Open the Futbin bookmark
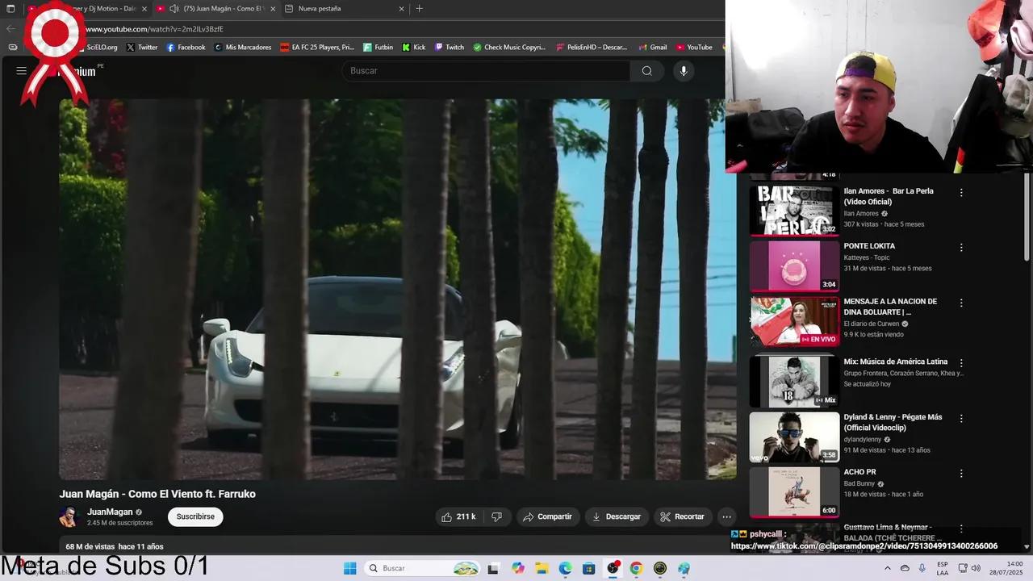 [x=378, y=48]
